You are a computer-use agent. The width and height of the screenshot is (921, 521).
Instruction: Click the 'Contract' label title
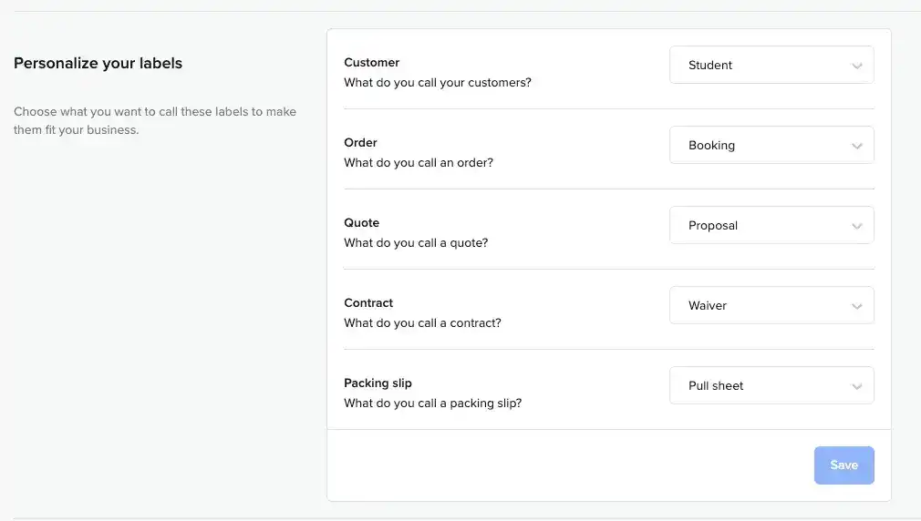tap(368, 303)
